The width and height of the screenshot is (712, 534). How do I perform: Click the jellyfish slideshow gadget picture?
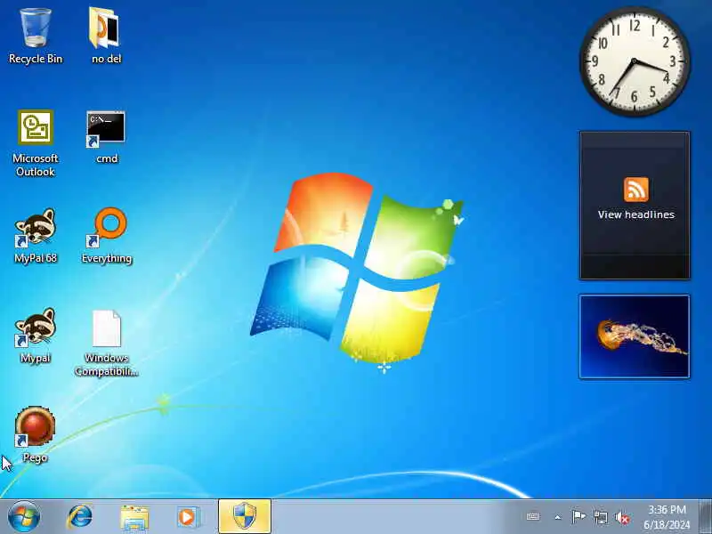point(635,336)
